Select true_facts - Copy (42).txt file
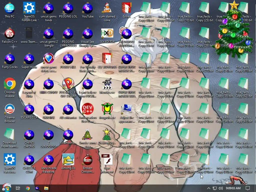 243,88
